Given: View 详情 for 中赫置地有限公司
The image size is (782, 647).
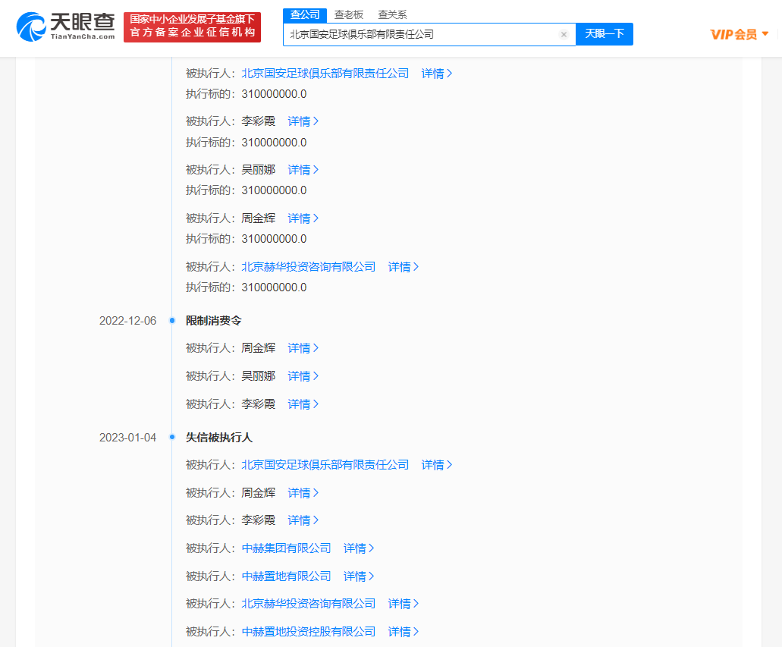Looking at the screenshot, I should tap(359, 576).
